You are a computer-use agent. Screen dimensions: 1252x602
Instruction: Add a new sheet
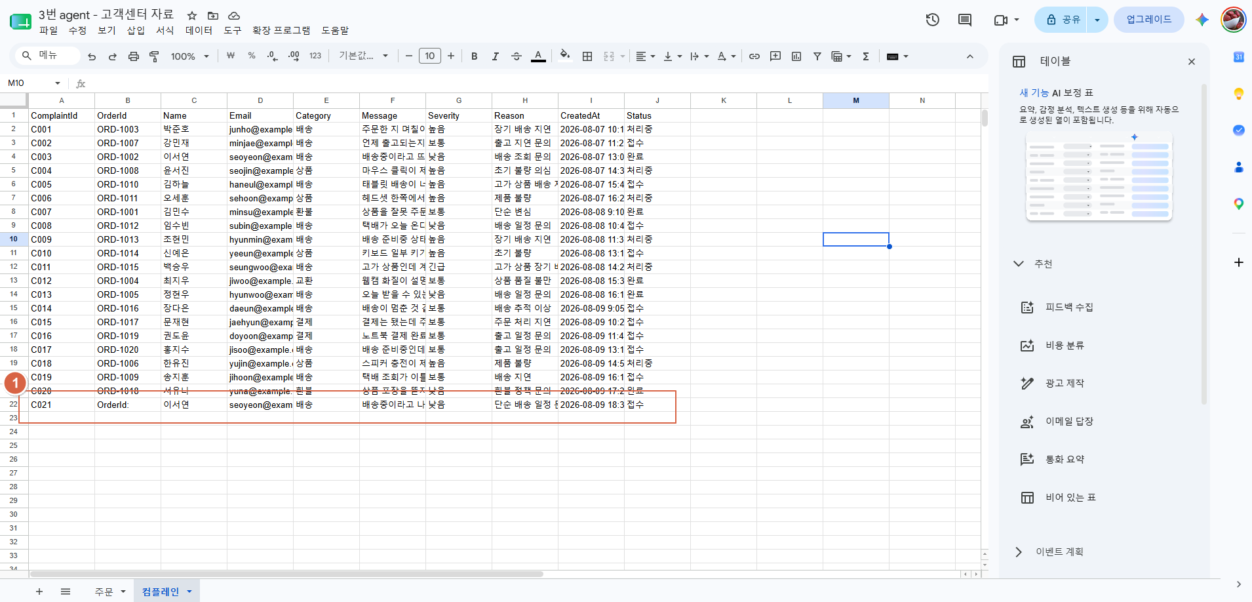(39, 592)
